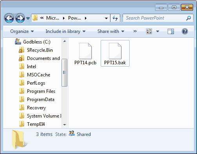Click the folder icon in address bar
197x154 pixels.
pos(35,18)
